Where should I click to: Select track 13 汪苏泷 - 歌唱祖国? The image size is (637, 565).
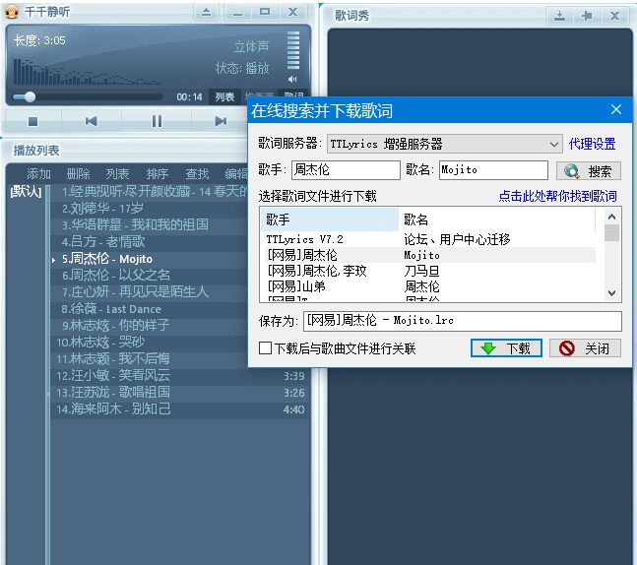179,393
